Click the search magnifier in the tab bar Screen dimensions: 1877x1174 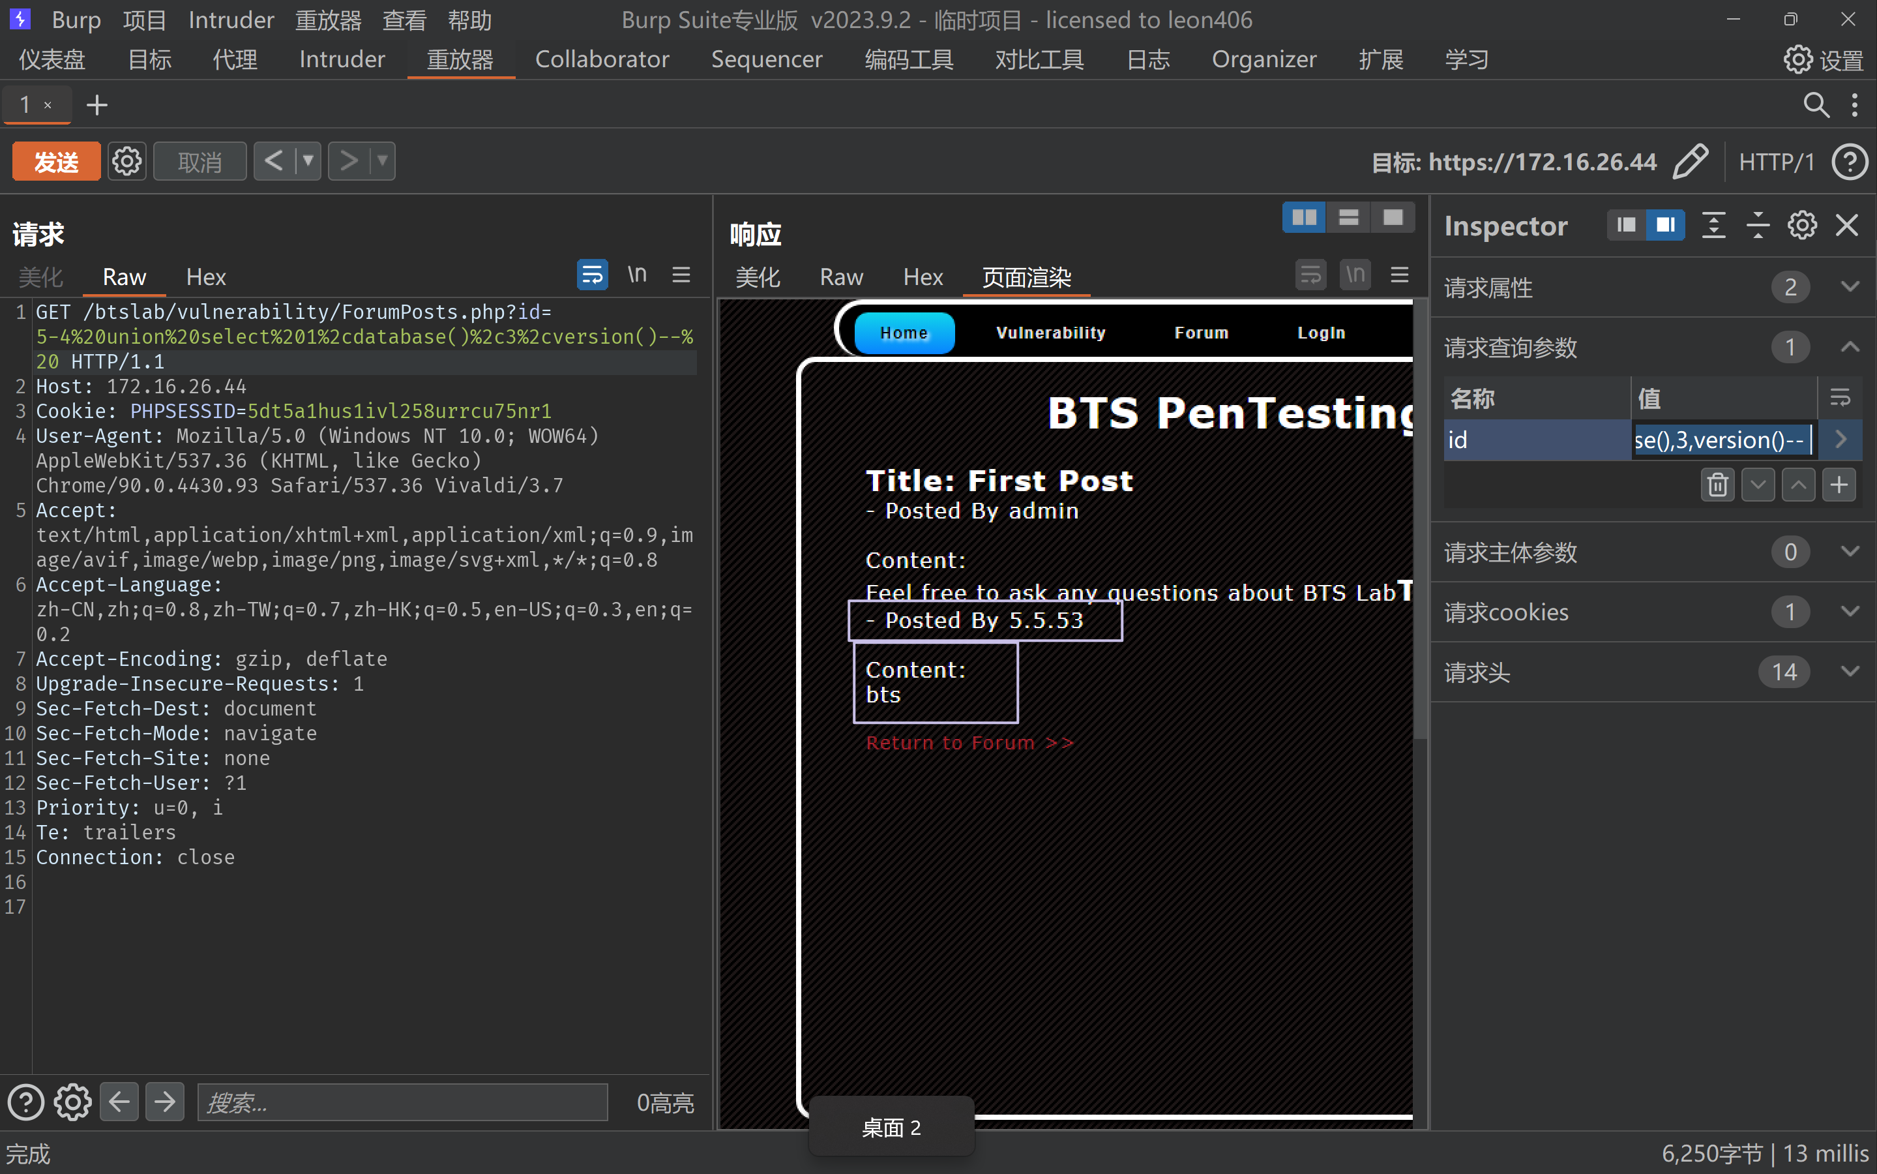(1816, 105)
